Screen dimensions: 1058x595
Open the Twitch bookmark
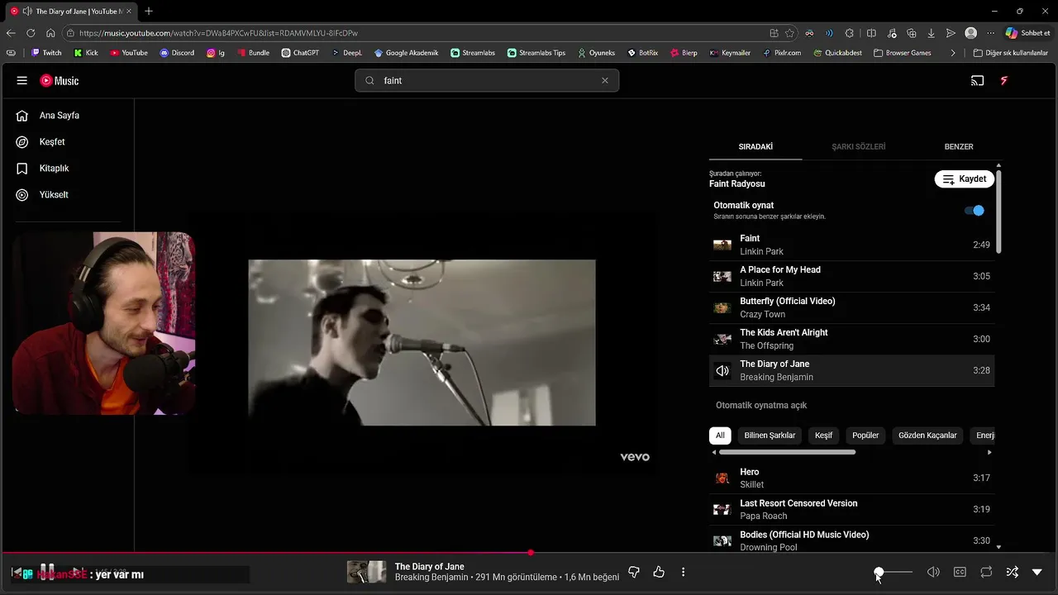46,53
